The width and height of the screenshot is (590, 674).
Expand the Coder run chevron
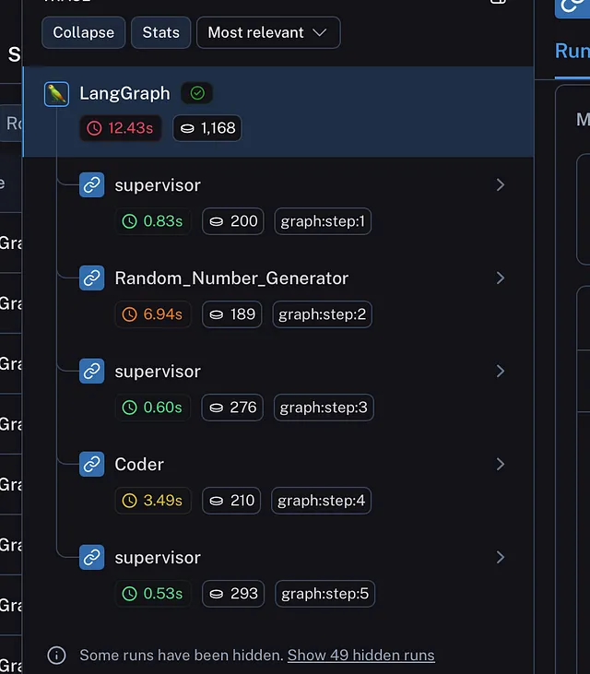click(x=501, y=464)
